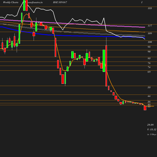Click the 44 price level label

[149, 96]
